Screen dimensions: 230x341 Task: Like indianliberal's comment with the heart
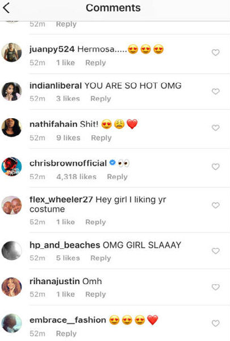coord(215,92)
